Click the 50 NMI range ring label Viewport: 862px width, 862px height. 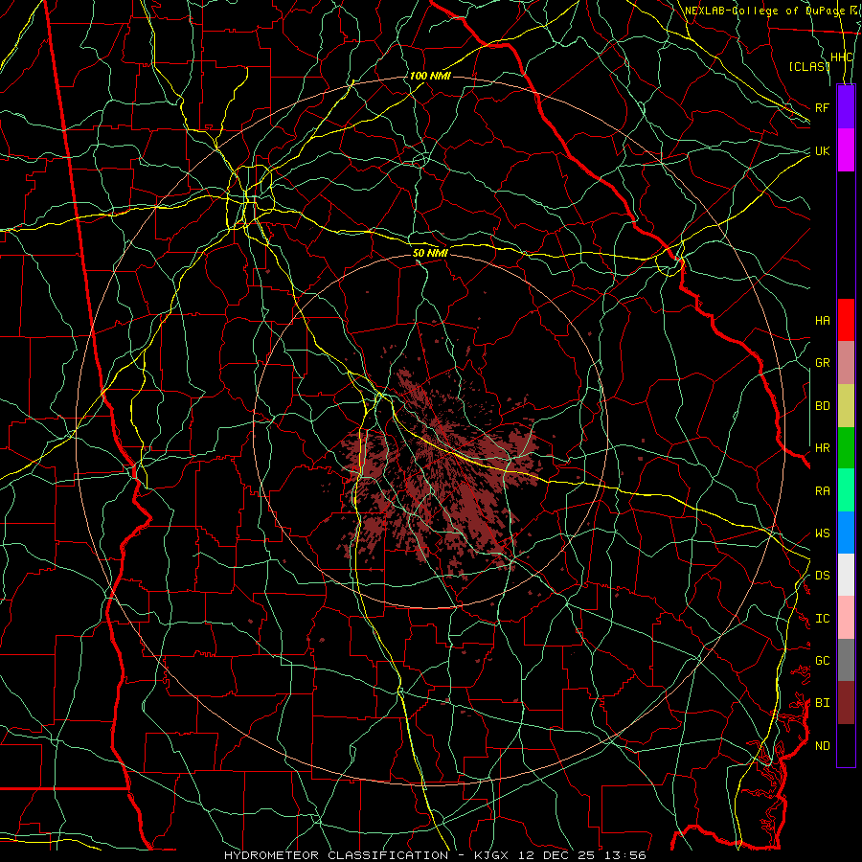(x=430, y=253)
